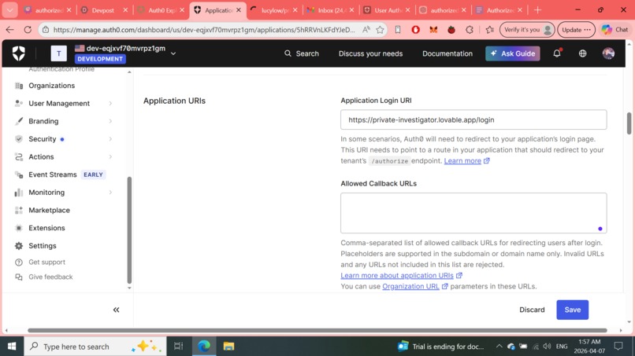Click the volume icon in system tray
Screen dimensions: 635x356
pos(547,347)
